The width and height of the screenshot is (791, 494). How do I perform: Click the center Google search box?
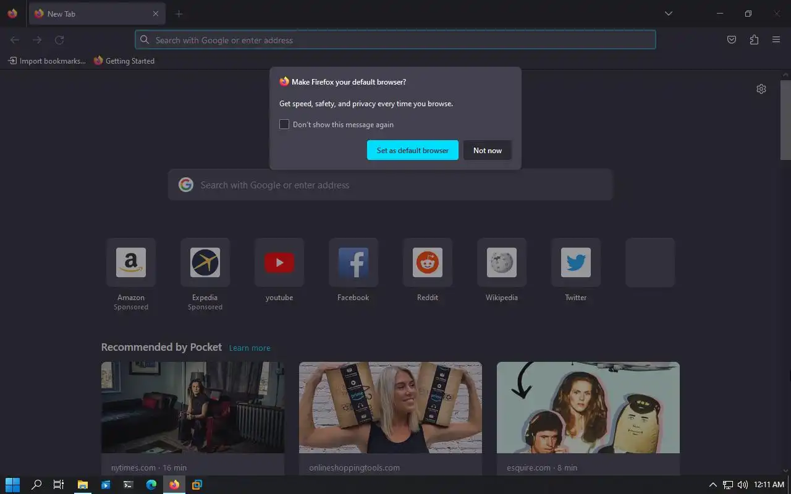(391, 185)
